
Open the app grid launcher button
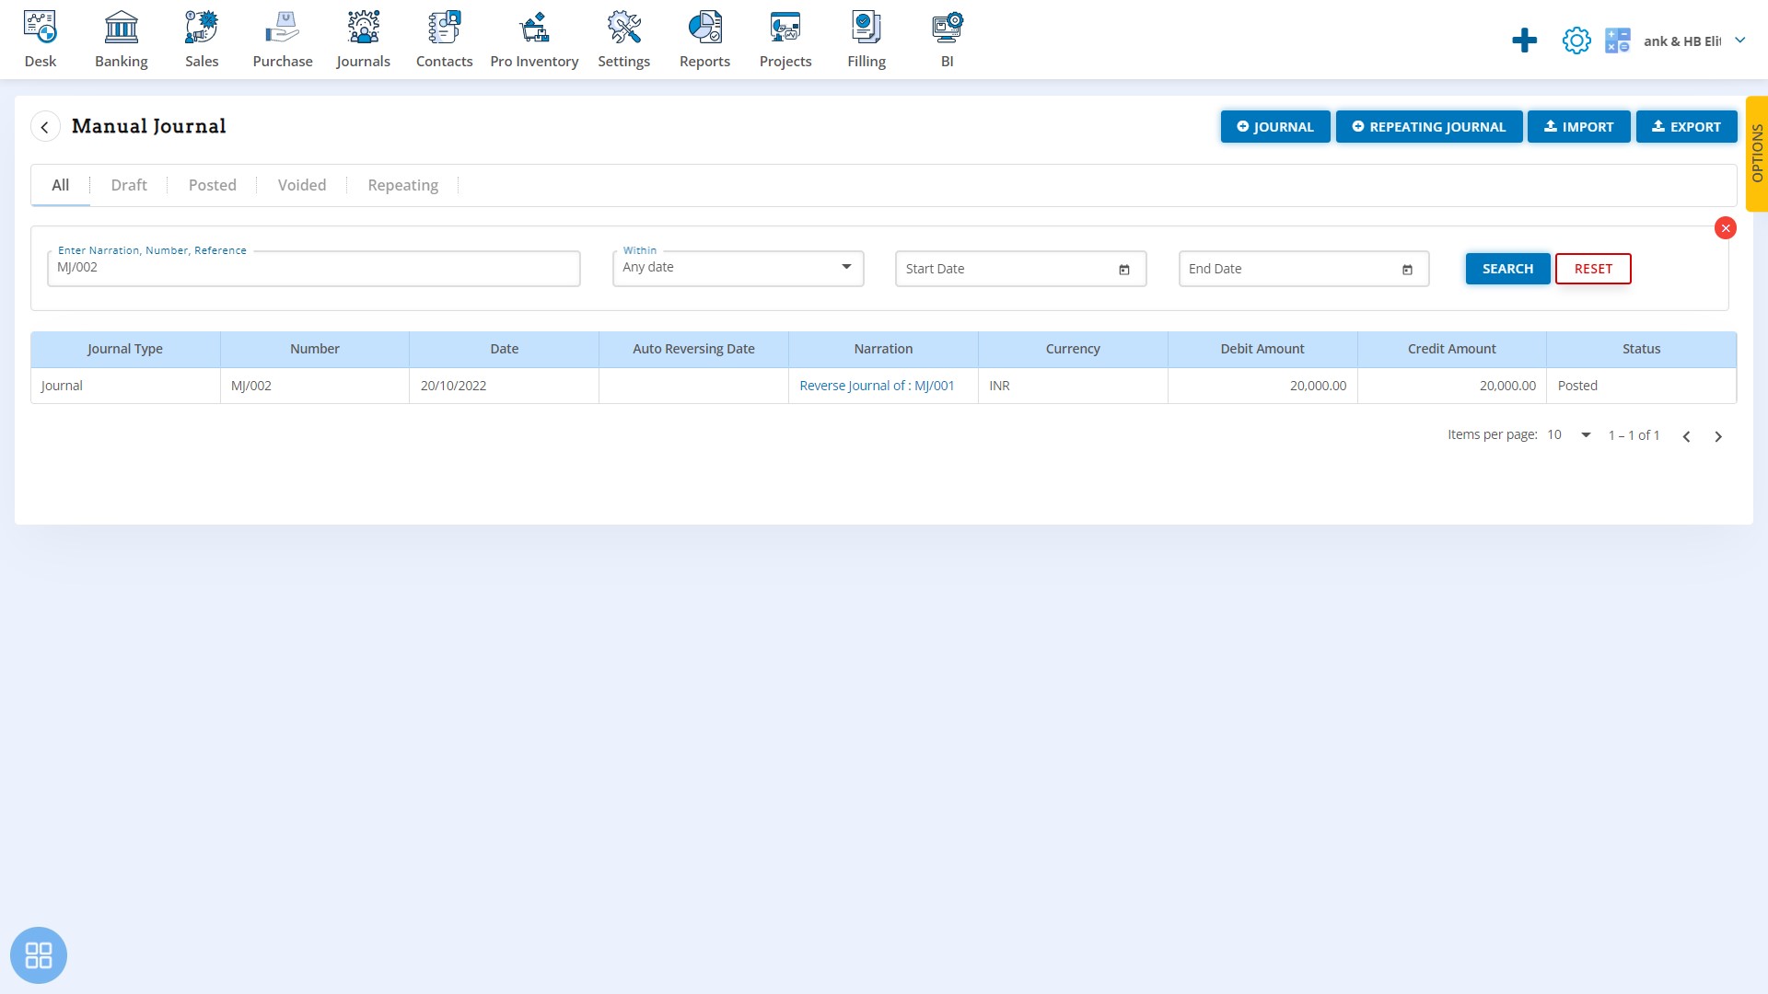[x=39, y=954]
